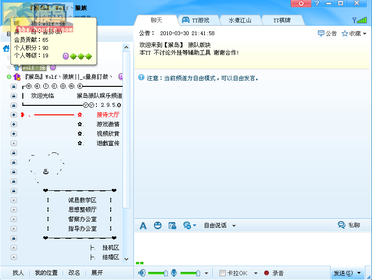Click the channel owner avatar icon
This screenshot has width=372, height=280.
(x=17, y=77)
